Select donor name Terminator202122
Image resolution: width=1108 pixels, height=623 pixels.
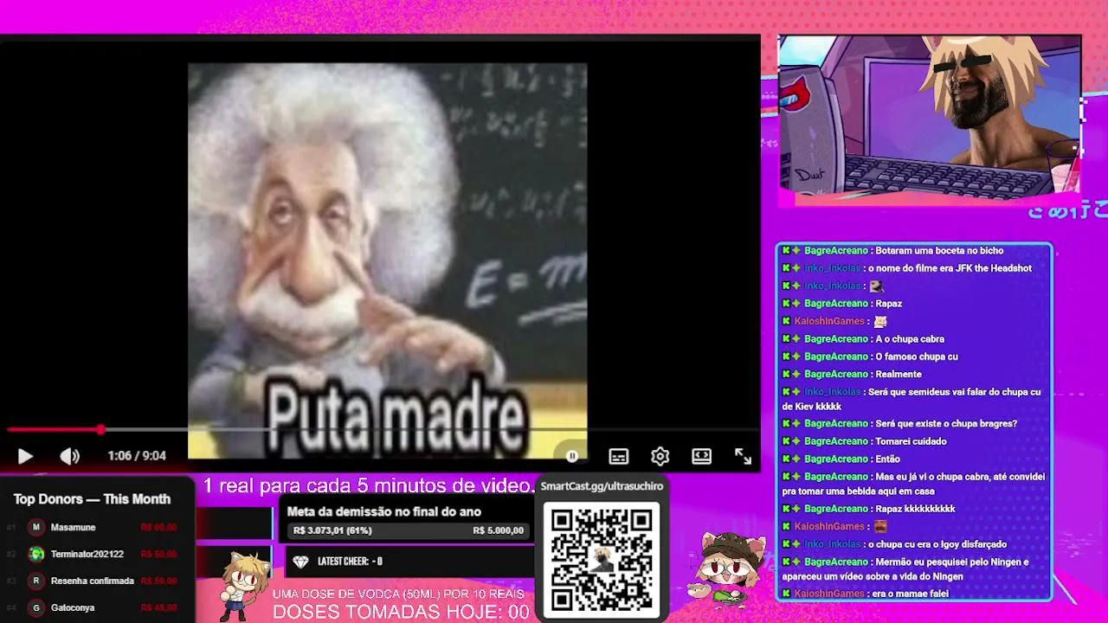pyautogui.click(x=87, y=554)
